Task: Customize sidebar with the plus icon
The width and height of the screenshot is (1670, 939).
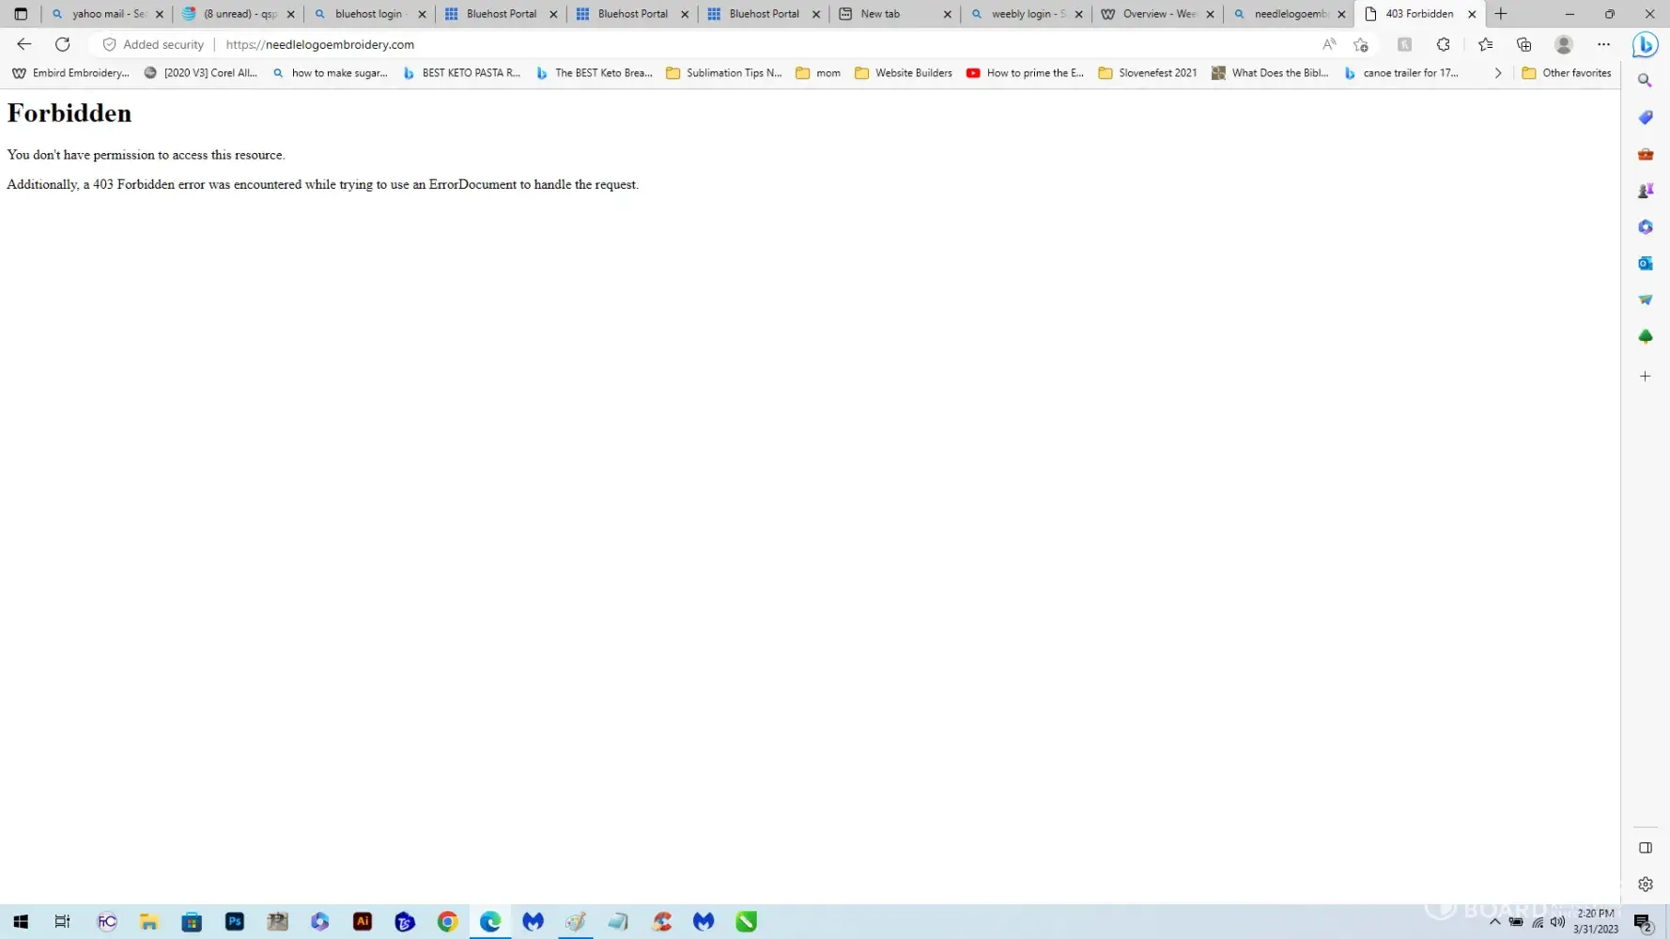Action: tap(1645, 377)
